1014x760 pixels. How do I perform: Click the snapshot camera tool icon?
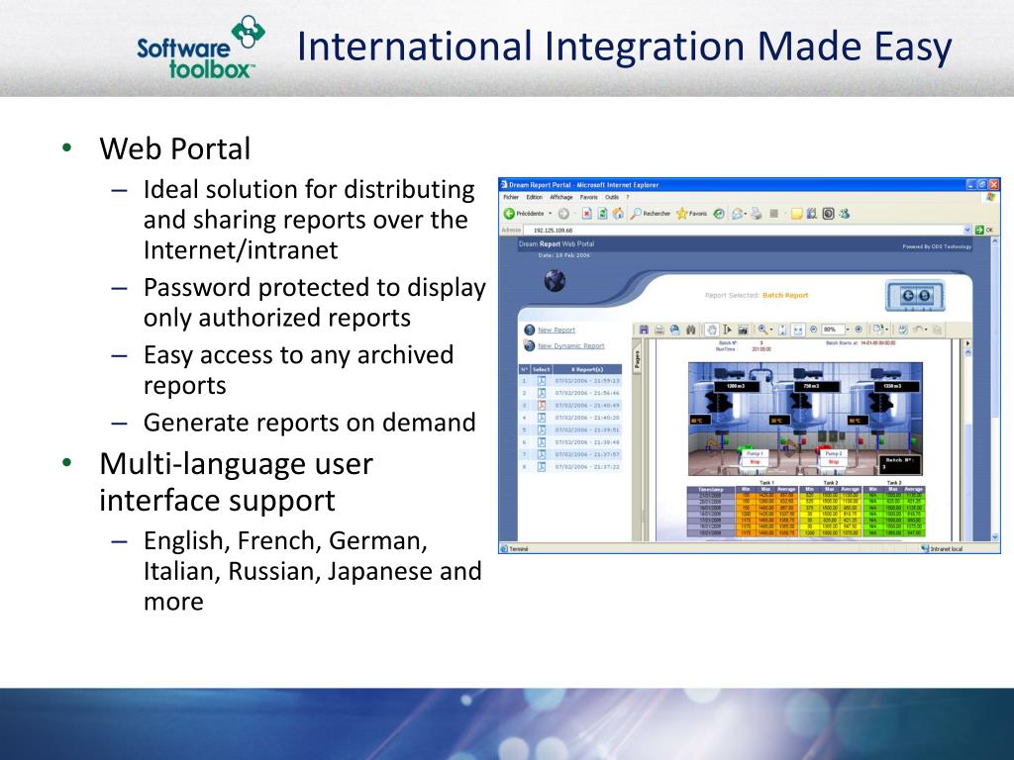(x=743, y=331)
